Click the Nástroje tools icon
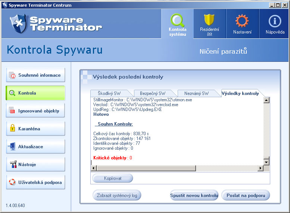The image size is (290, 213). 13,164
